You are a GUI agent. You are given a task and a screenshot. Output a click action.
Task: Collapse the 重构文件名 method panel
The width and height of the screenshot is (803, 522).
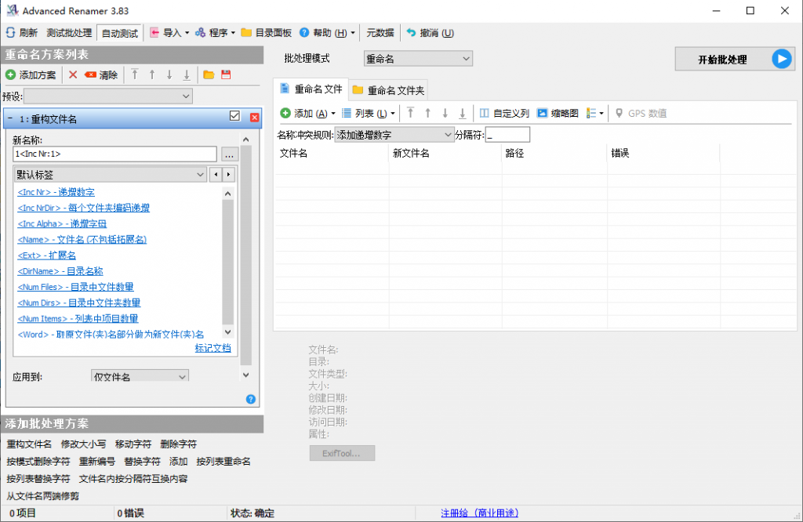(x=10, y=118)
